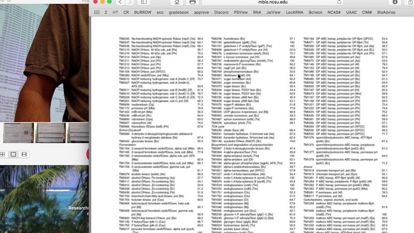Click the 'acetate kinase (ackA) (Alc)' entry
This screenshot has height=233, width=414.
148,174
